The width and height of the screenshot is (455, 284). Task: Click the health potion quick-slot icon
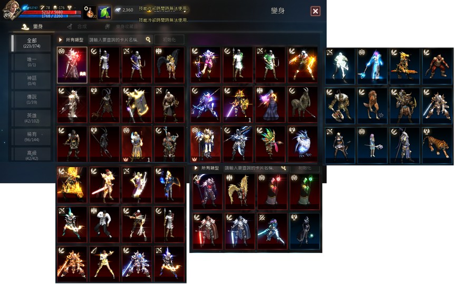point(90,12)
